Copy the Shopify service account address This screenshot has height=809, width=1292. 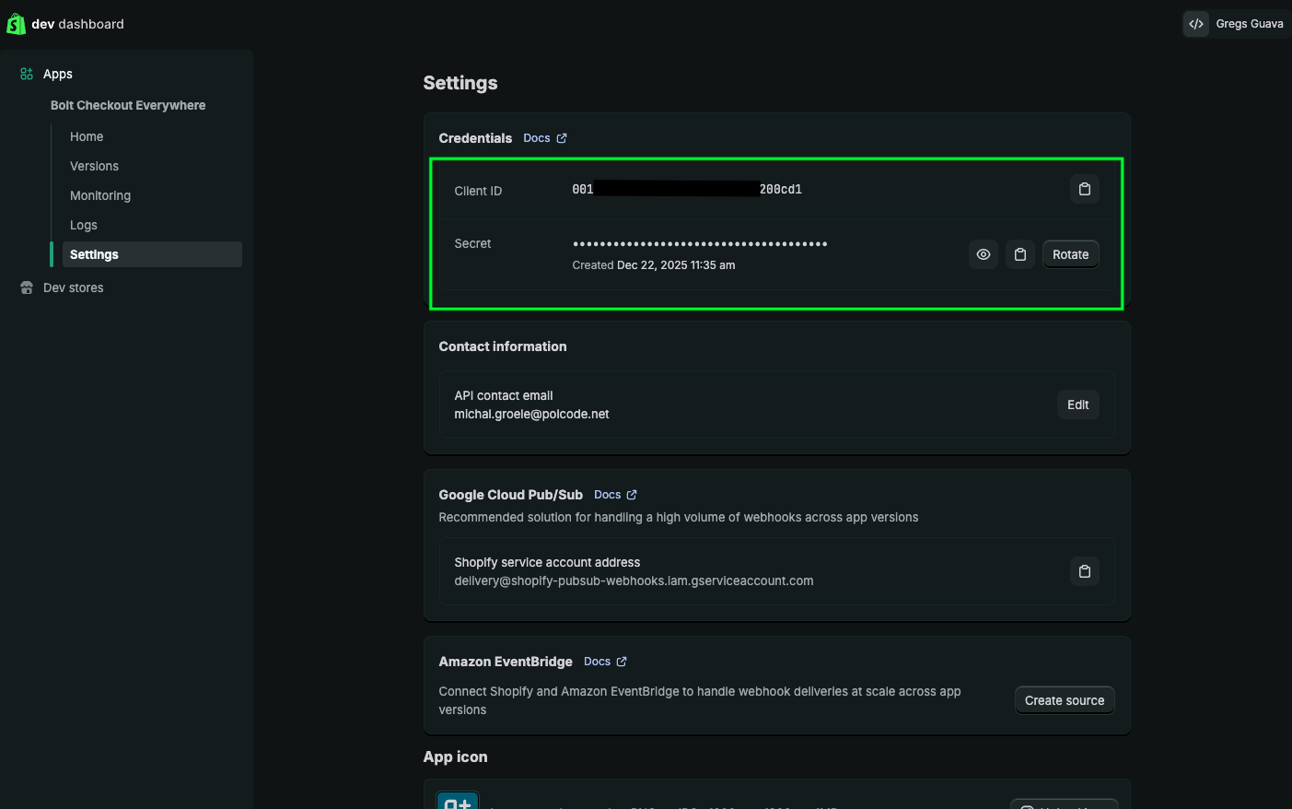pos(1084,571)
